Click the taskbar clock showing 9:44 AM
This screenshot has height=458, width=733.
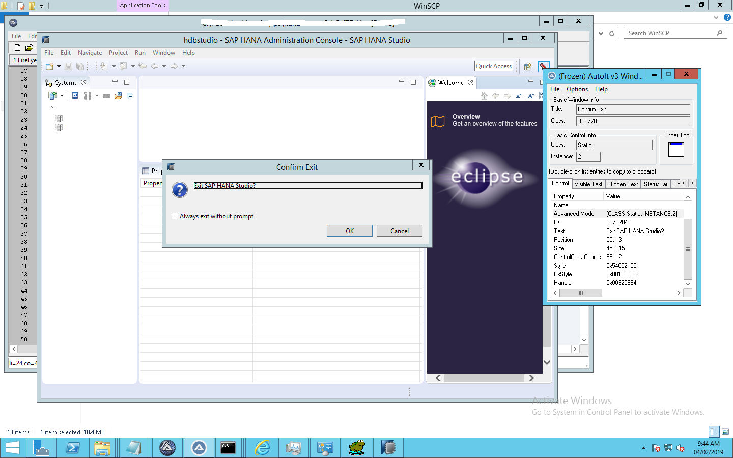(x=708, y=448)
